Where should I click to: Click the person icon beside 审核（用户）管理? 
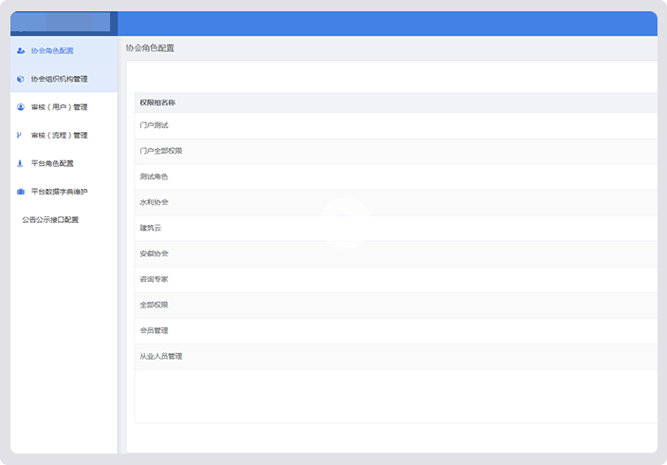tap(21, 107)
